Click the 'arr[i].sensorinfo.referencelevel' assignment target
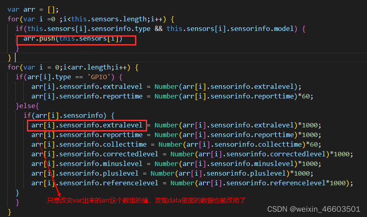Image resolution: width=367 pixels, height=217 pixels. pyautogui.click(x=95, y=183)
